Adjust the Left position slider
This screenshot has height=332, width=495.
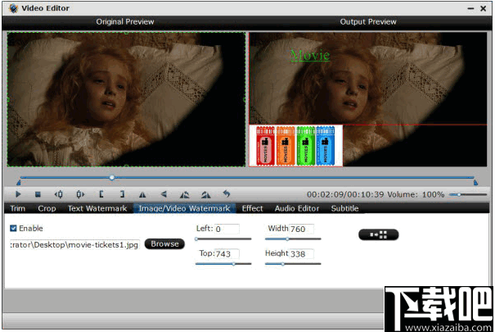pos(223,239)
